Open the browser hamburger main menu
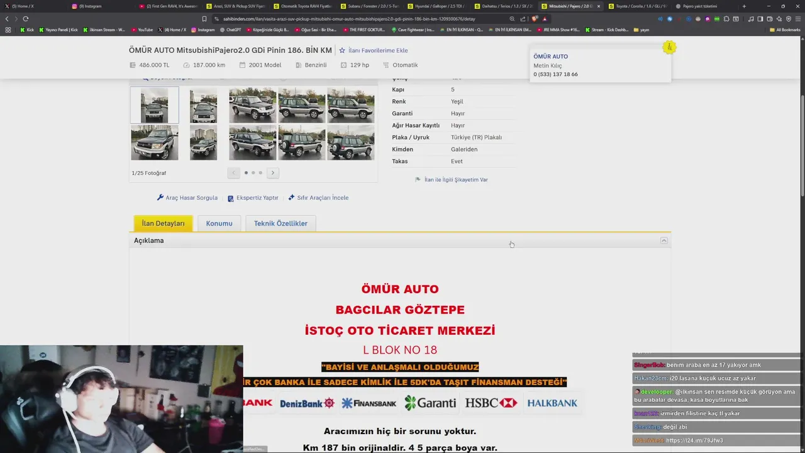Viewport: 805px width, 453px height. [x=798, y=19]
